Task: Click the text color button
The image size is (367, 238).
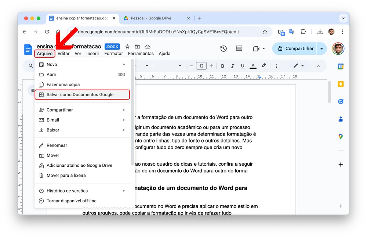Action: [253, 66]
